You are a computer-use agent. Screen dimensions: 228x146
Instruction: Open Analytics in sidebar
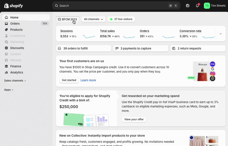pyautogui.click(x=26, y=72)
